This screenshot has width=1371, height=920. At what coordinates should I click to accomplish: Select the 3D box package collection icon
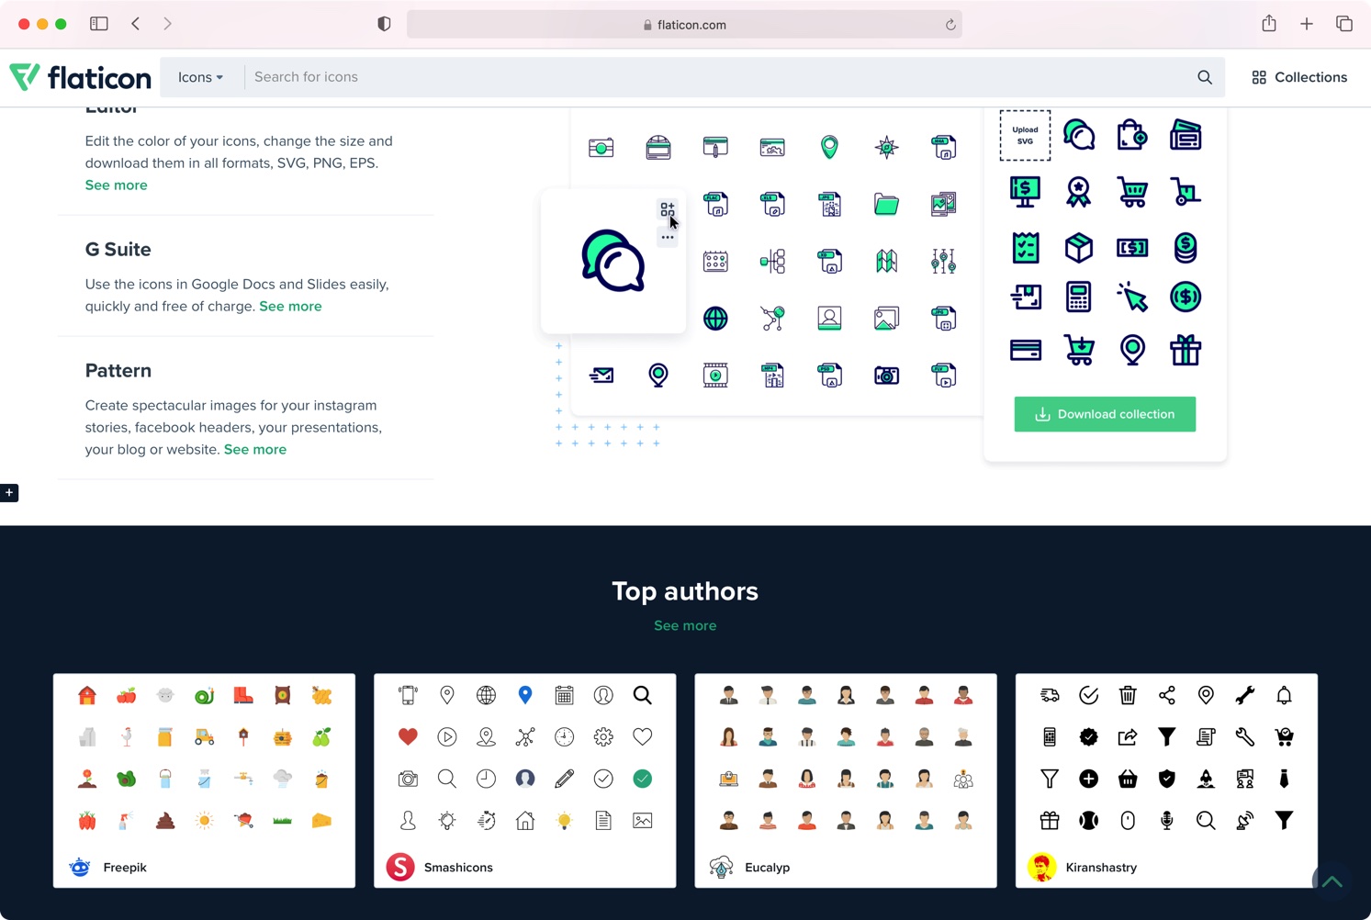pos(1078,247)
